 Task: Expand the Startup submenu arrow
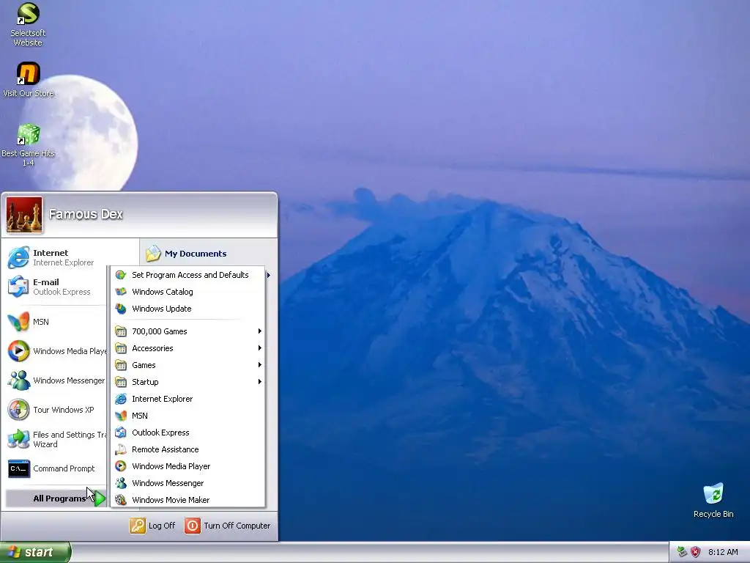point(260,381)
